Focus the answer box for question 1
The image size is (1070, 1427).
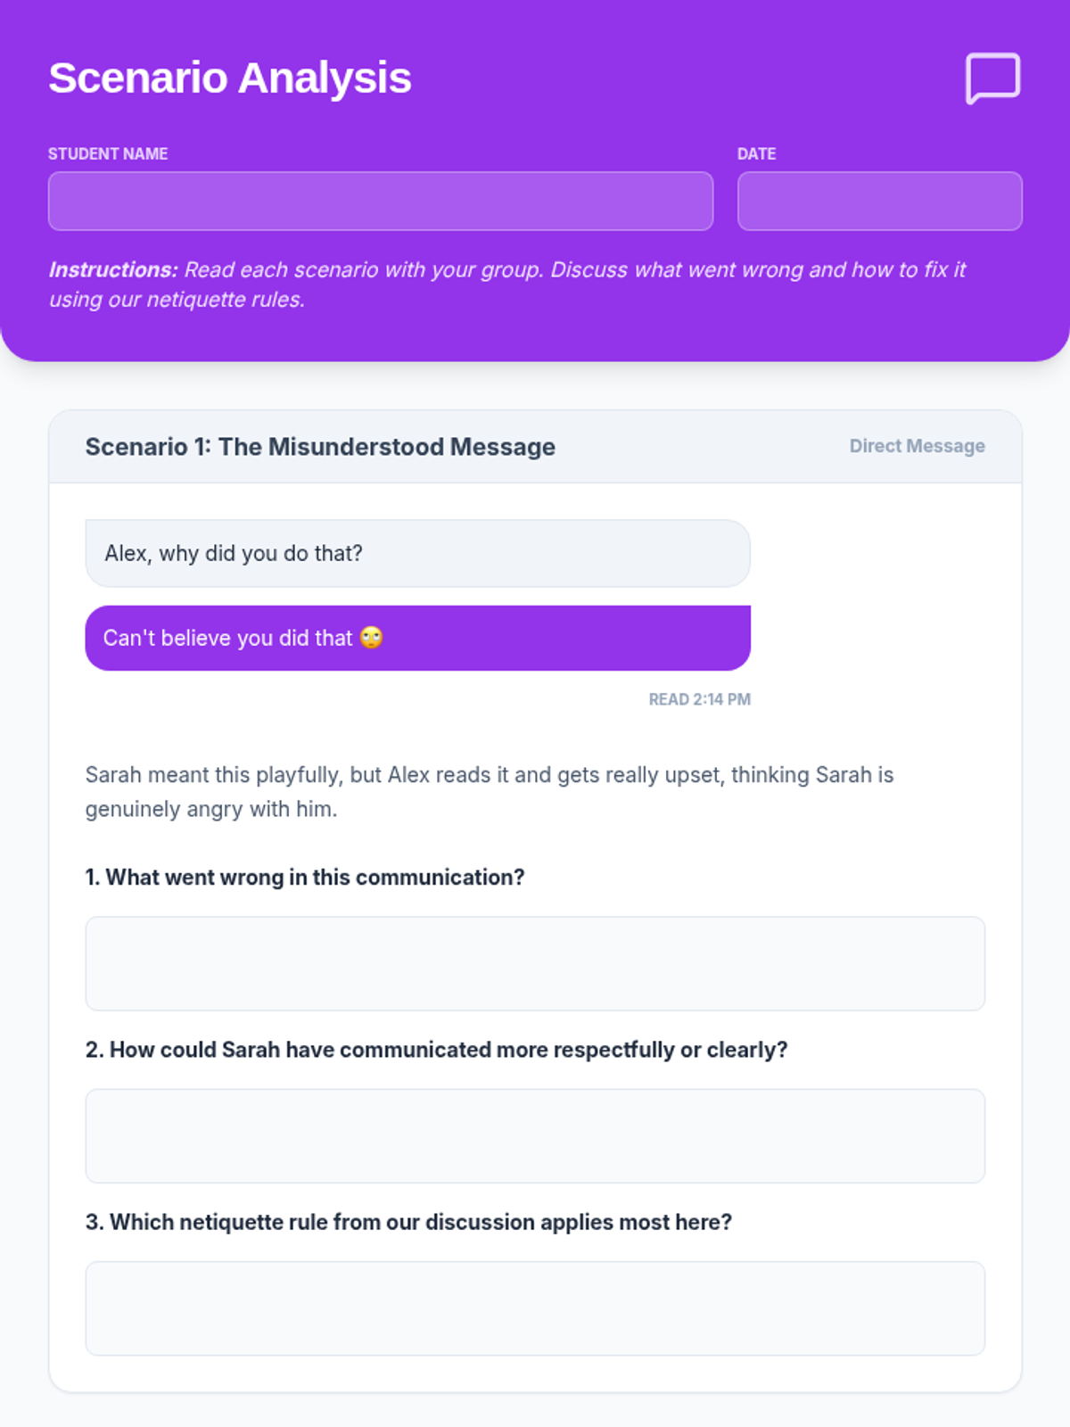point(535,963)
